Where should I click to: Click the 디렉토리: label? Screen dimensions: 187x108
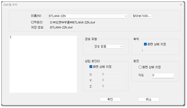37,22
